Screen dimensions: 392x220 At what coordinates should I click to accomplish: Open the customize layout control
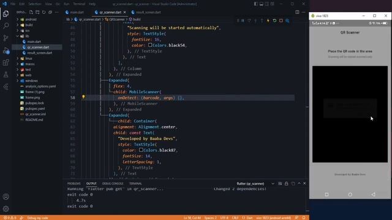click(272, 4)
